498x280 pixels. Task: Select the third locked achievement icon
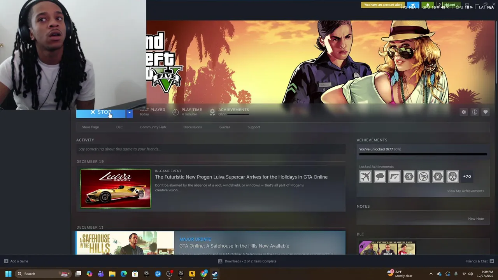coord(394,177)
